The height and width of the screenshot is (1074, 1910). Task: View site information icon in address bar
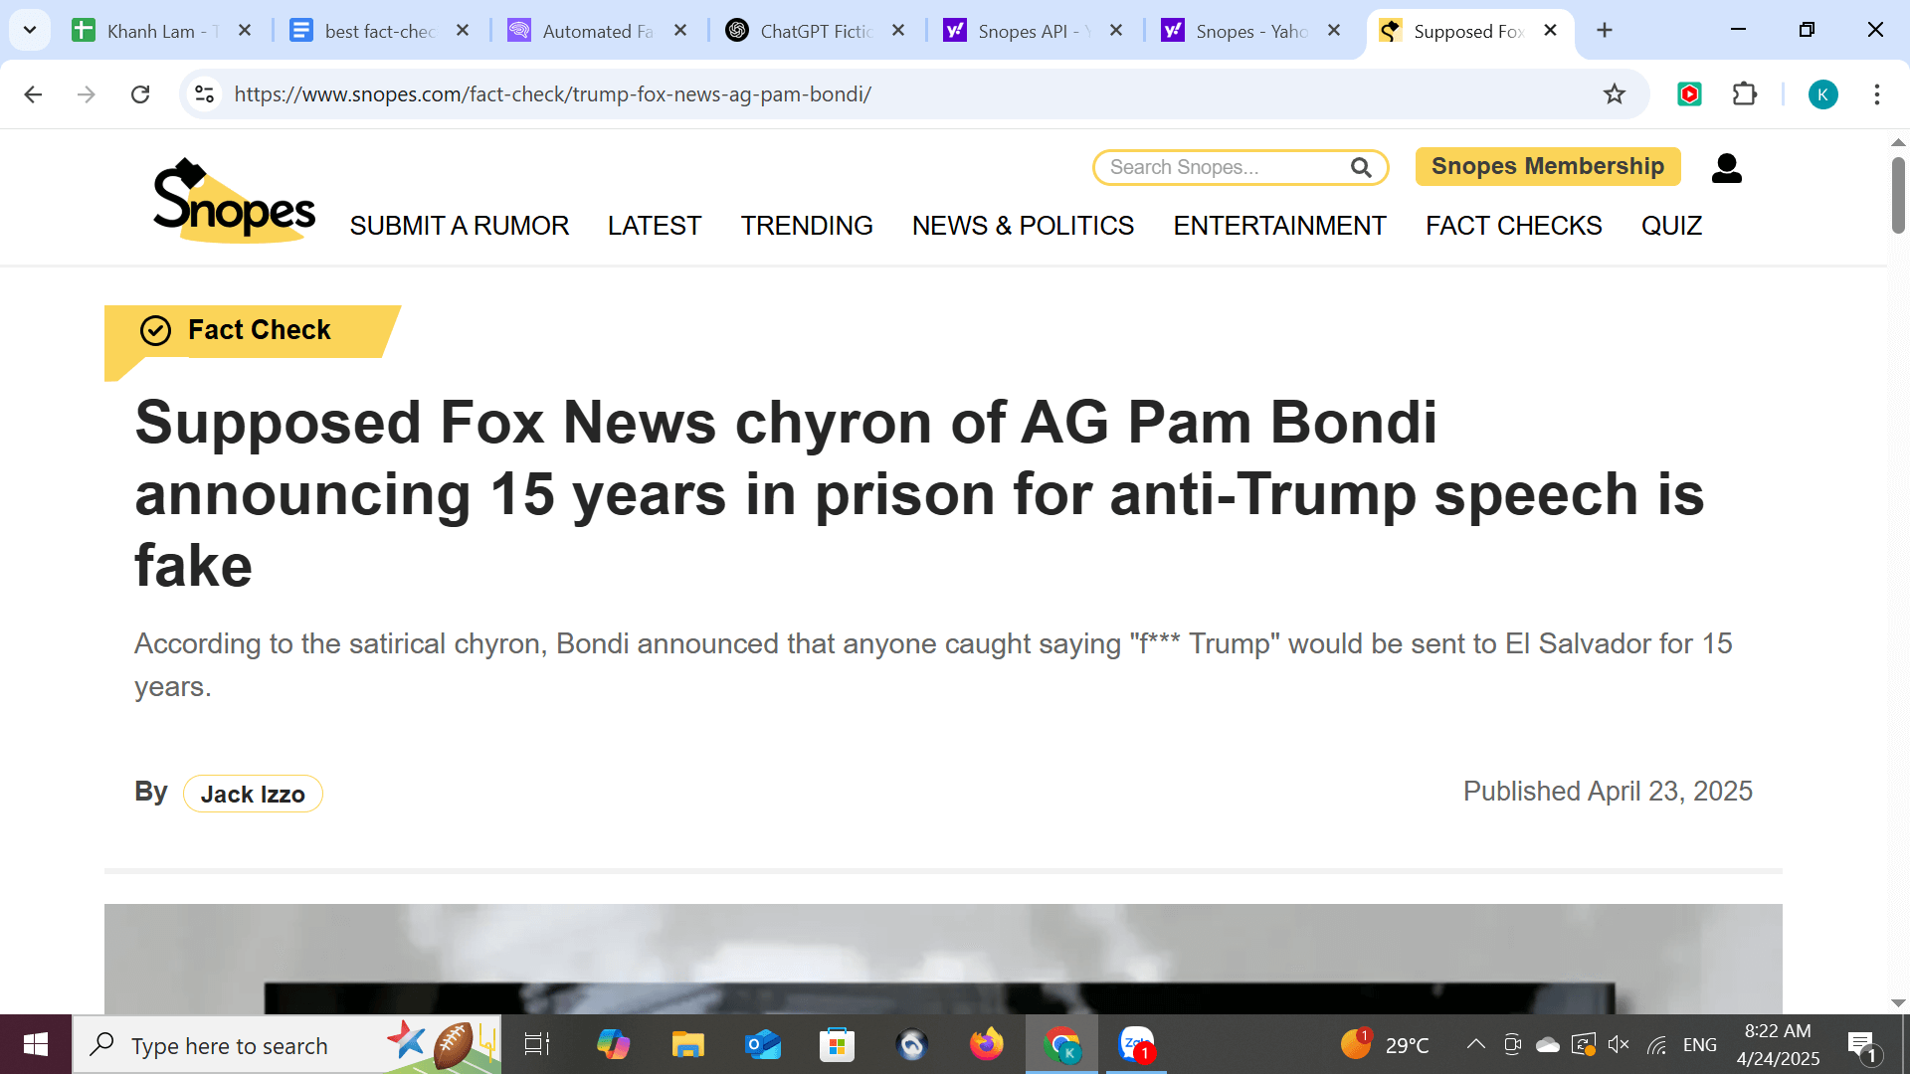pos(205,94)
